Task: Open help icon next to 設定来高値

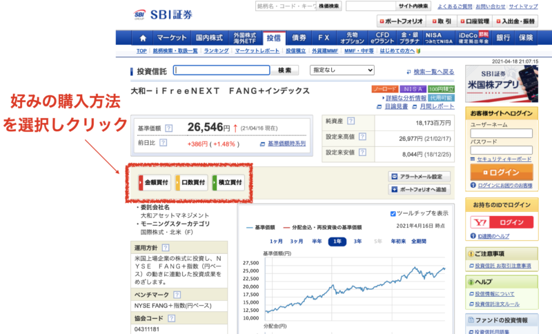Action: pos(362,137)
